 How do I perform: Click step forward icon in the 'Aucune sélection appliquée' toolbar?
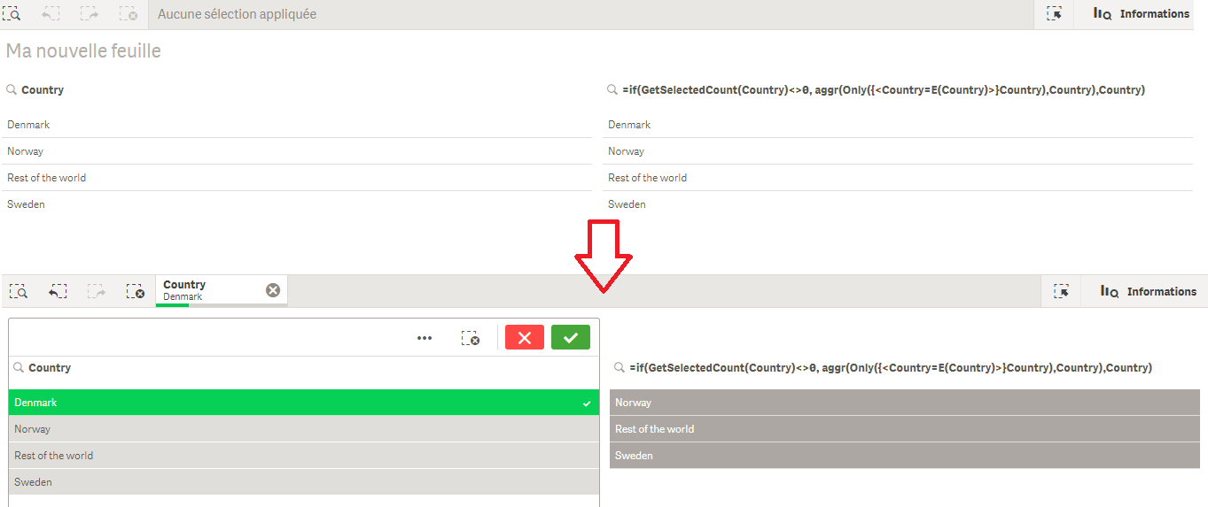89,14
